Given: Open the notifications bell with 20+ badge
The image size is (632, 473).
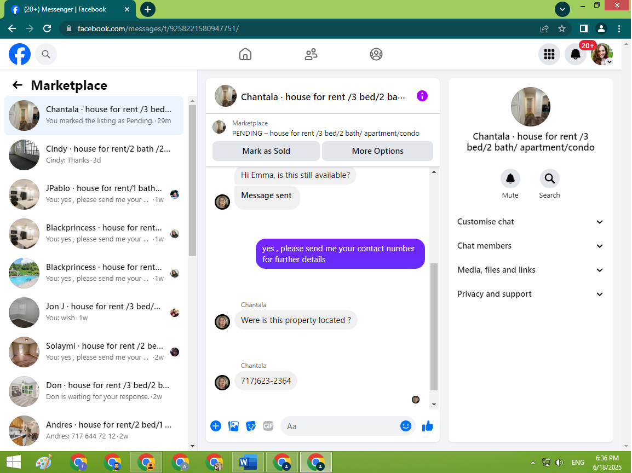Looking at the screenshot, I should [575, 54].
